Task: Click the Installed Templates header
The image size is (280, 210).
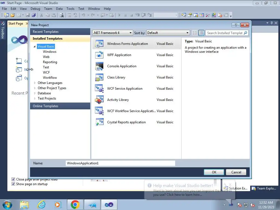Action: (x=60, y=39)
